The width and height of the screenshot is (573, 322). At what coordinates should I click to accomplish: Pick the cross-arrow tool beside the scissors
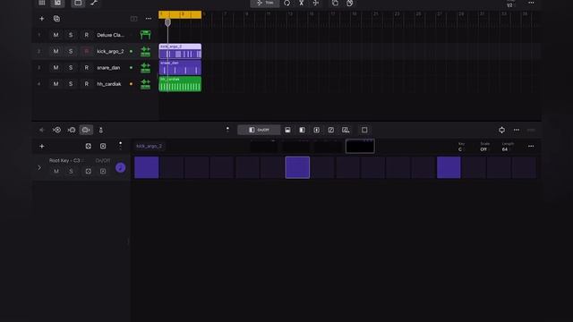pyautogui.click(x=316, y=3)
